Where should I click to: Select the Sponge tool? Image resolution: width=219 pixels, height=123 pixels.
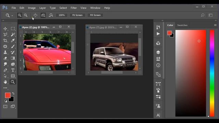point(13,64)
